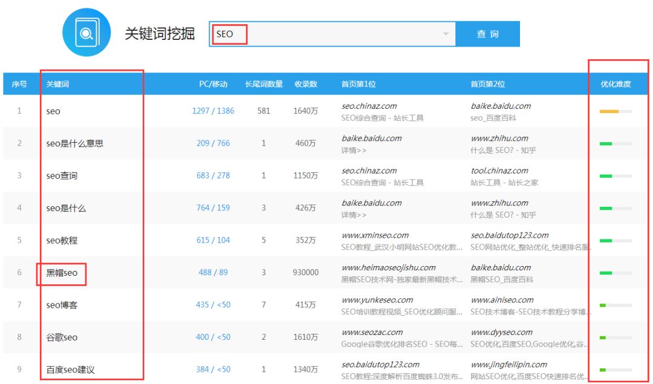
Task: Click the 黑帽seo keyword
Action: [62, 273]
